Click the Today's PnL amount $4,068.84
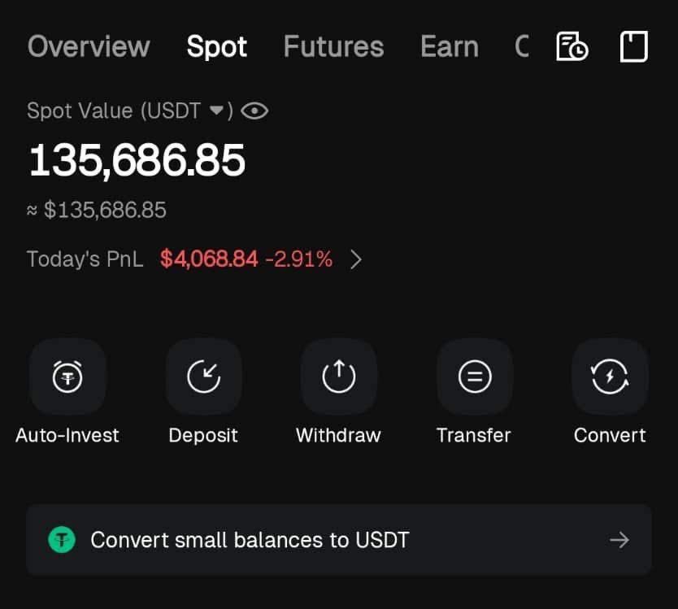 pos(209,259)
